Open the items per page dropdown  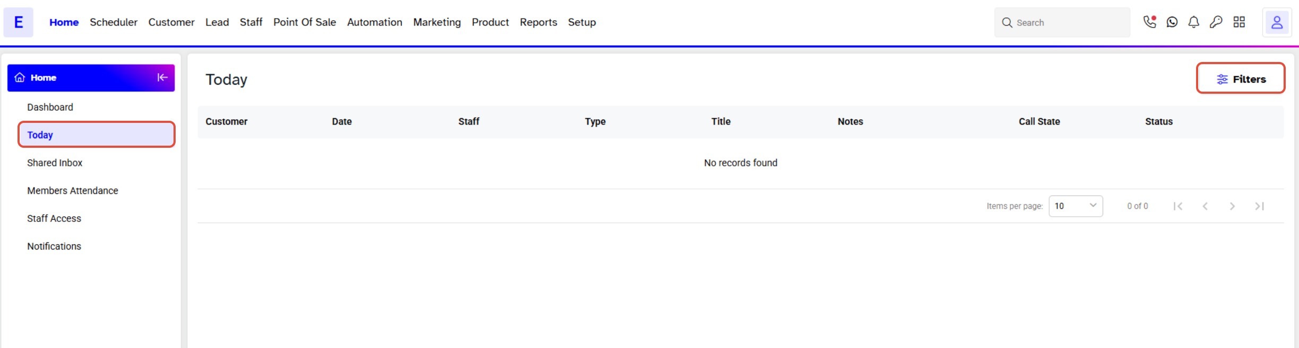pyautogui.click(x=1076, y=206)
